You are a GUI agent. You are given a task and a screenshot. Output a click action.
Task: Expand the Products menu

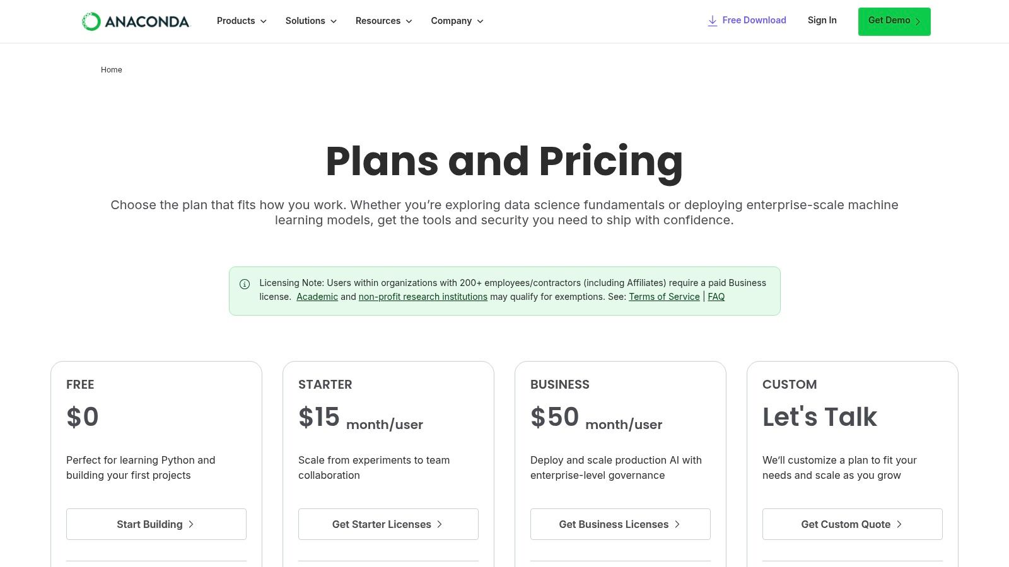click(x=242, y=21)
